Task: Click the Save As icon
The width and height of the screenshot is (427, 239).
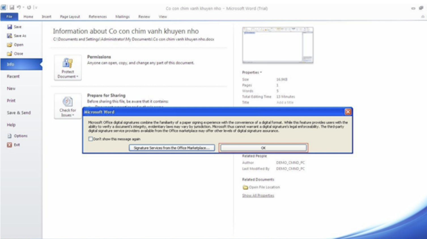Action: point(9,36)
